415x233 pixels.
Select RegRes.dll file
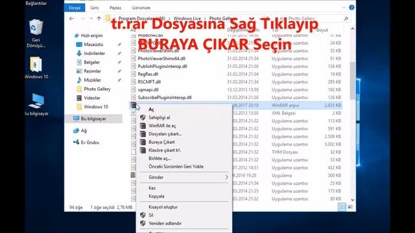[x=148, y=74]
